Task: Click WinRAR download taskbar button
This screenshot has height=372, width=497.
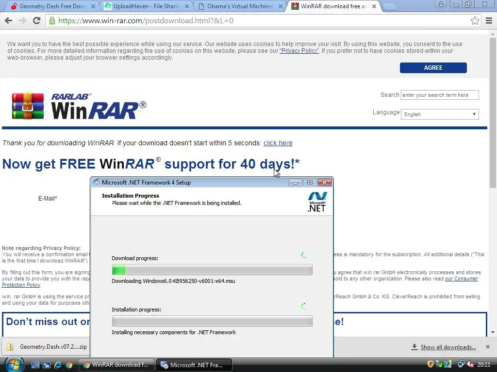Action: (x=116, y=365)
